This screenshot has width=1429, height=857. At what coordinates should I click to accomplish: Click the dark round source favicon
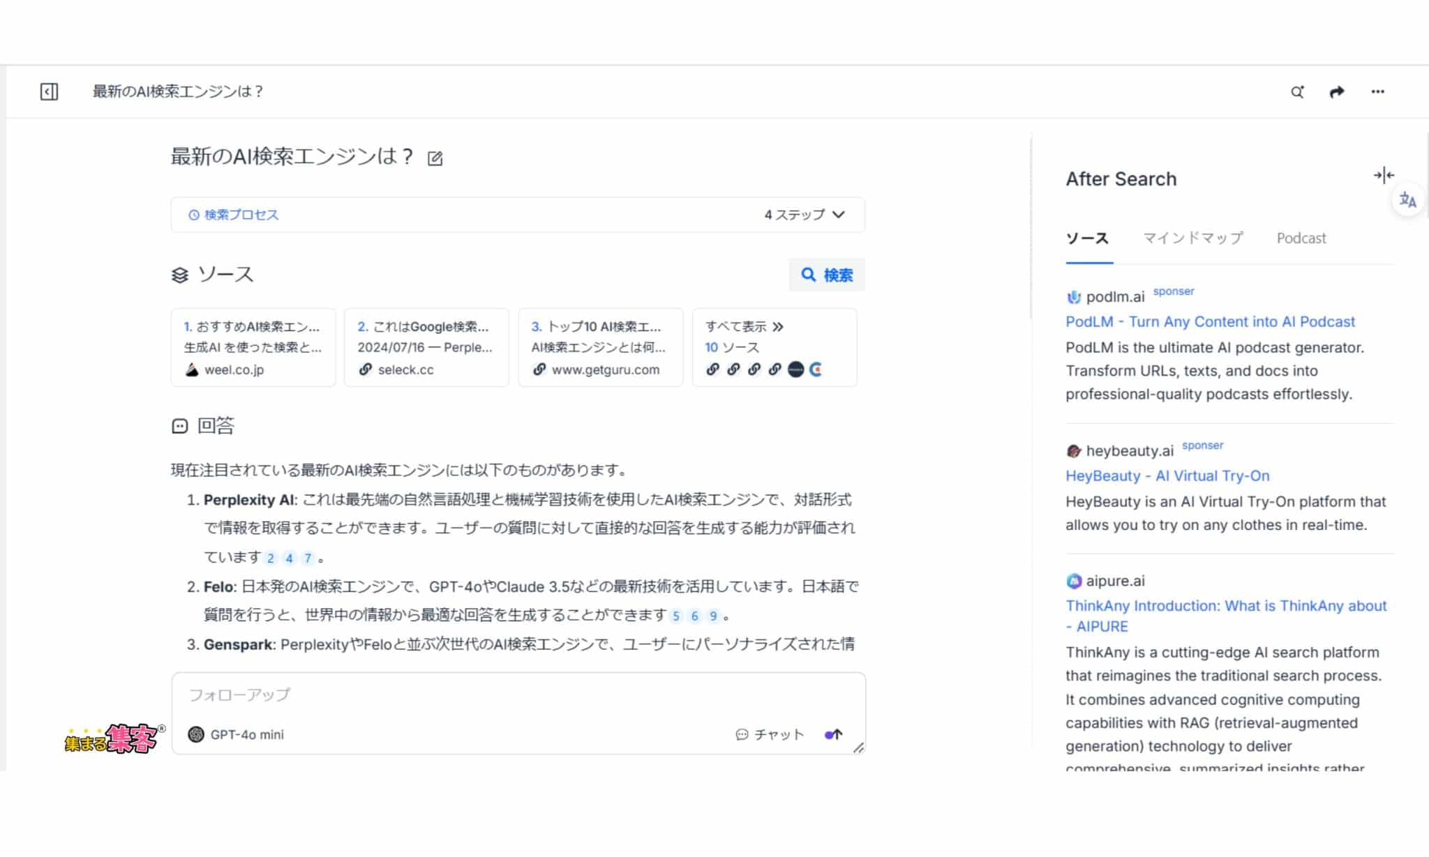[795, 370]
